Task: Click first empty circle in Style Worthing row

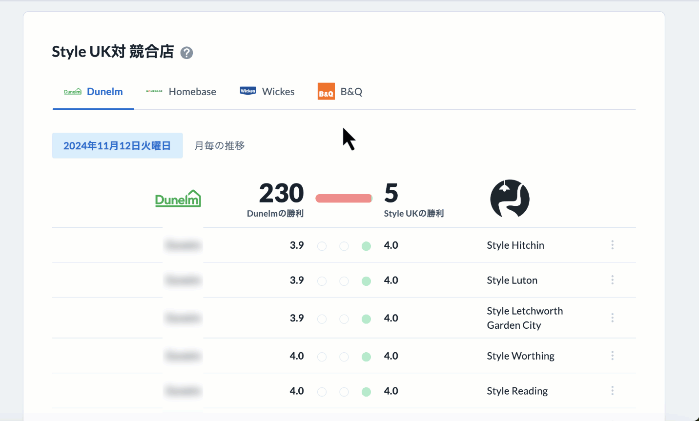Action: pos(322,357)
